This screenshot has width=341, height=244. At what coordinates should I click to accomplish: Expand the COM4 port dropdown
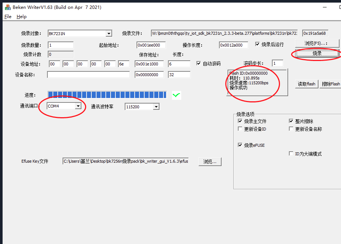pos(78,106)
